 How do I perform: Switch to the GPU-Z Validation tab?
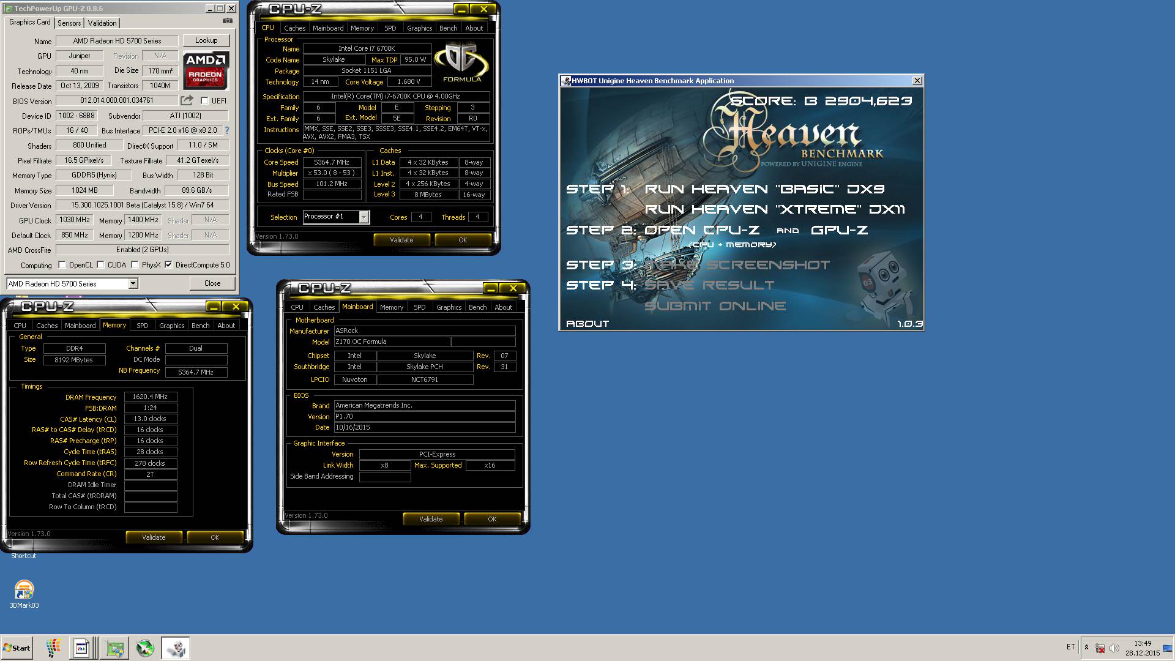[x=102, y=23]
